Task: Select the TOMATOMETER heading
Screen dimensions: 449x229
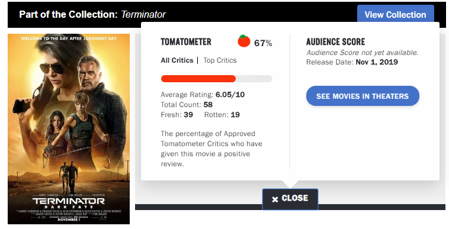Action: point(186,42)
